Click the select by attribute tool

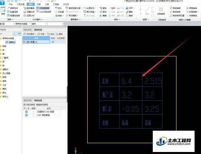pyautogui.click(x=13, y=16)
